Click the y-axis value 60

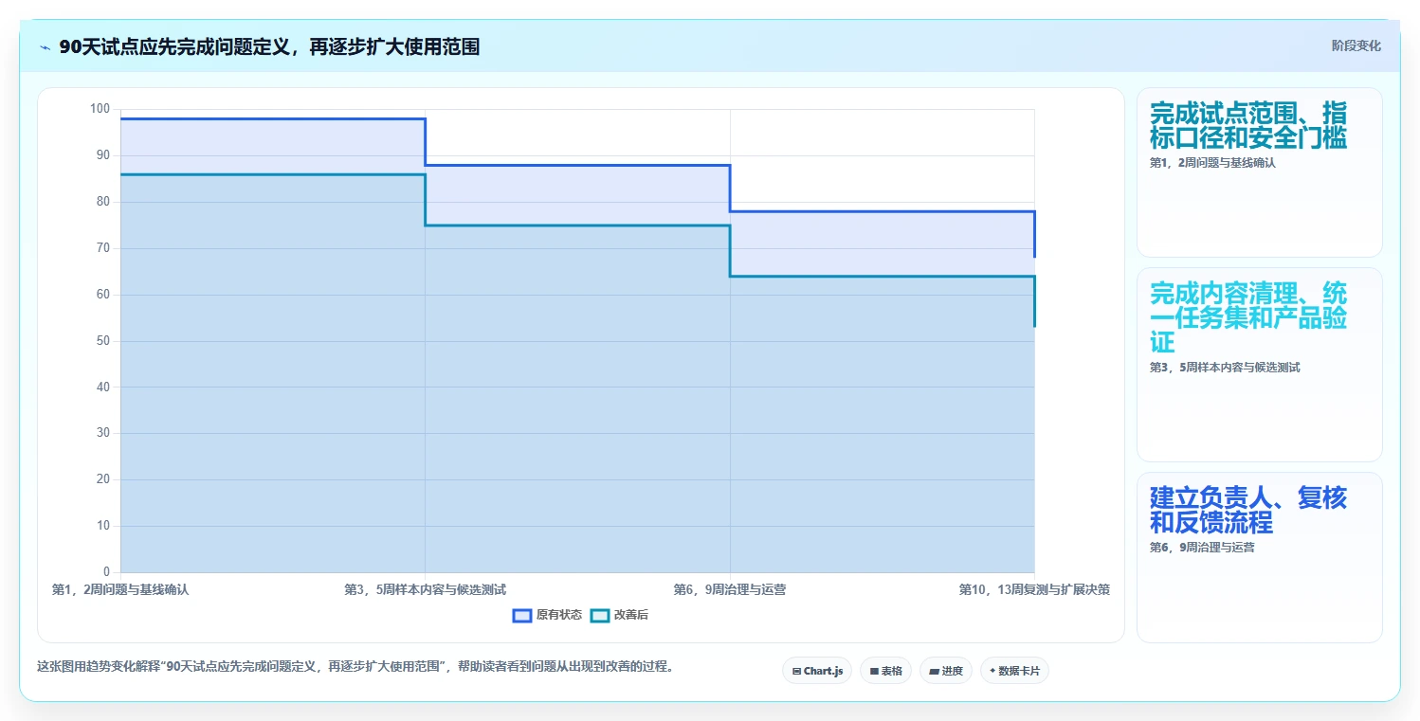point(103,295)
